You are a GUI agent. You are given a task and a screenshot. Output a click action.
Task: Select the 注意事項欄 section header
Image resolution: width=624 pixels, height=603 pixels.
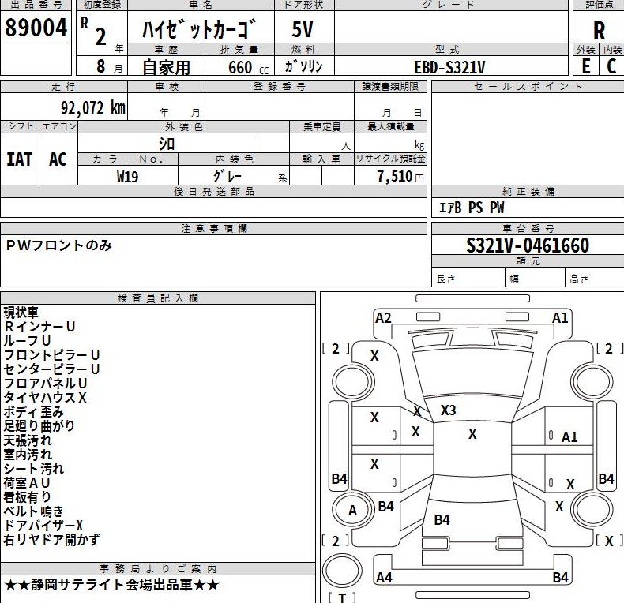pyautogui.click(x=214, y=228)
